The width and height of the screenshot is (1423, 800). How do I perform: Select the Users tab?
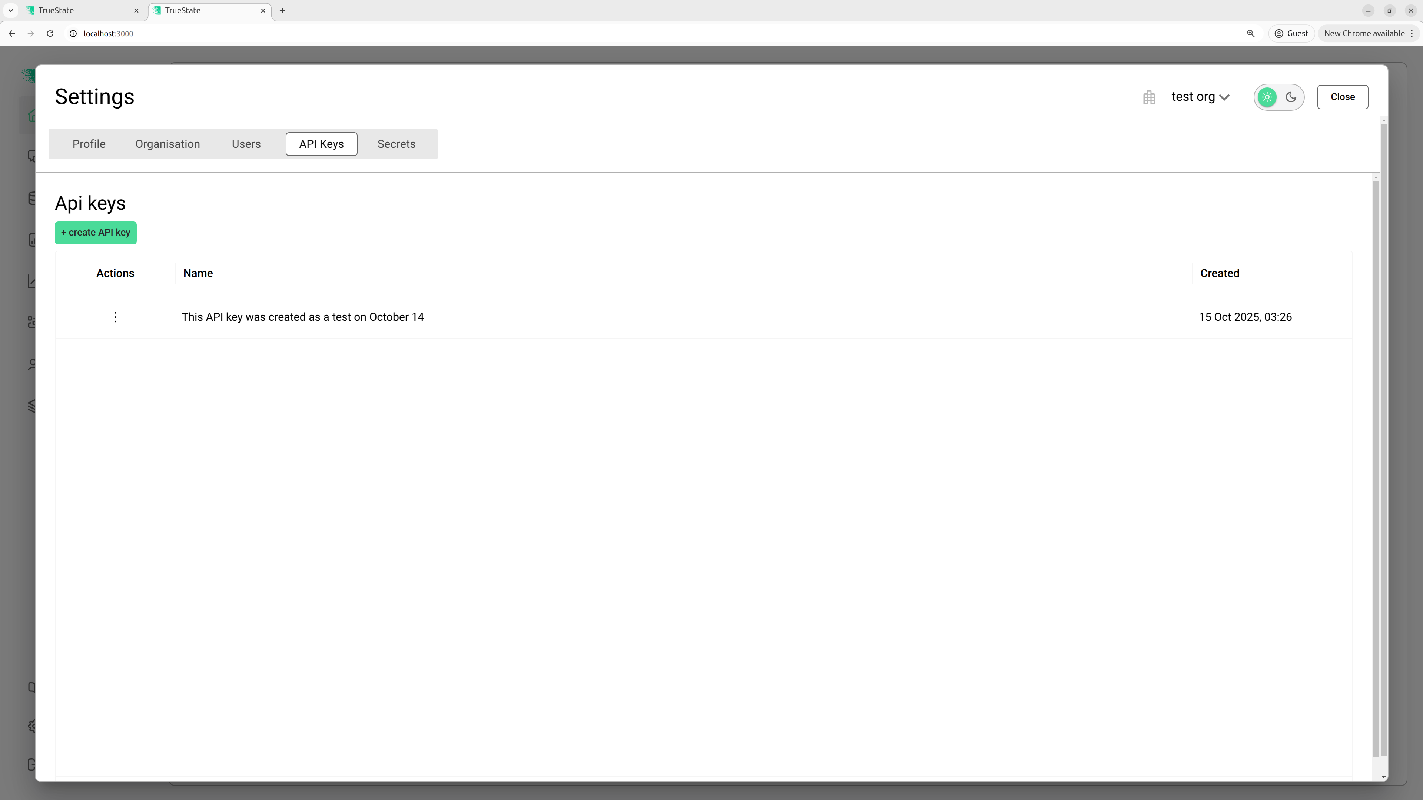tap(246, 144)
